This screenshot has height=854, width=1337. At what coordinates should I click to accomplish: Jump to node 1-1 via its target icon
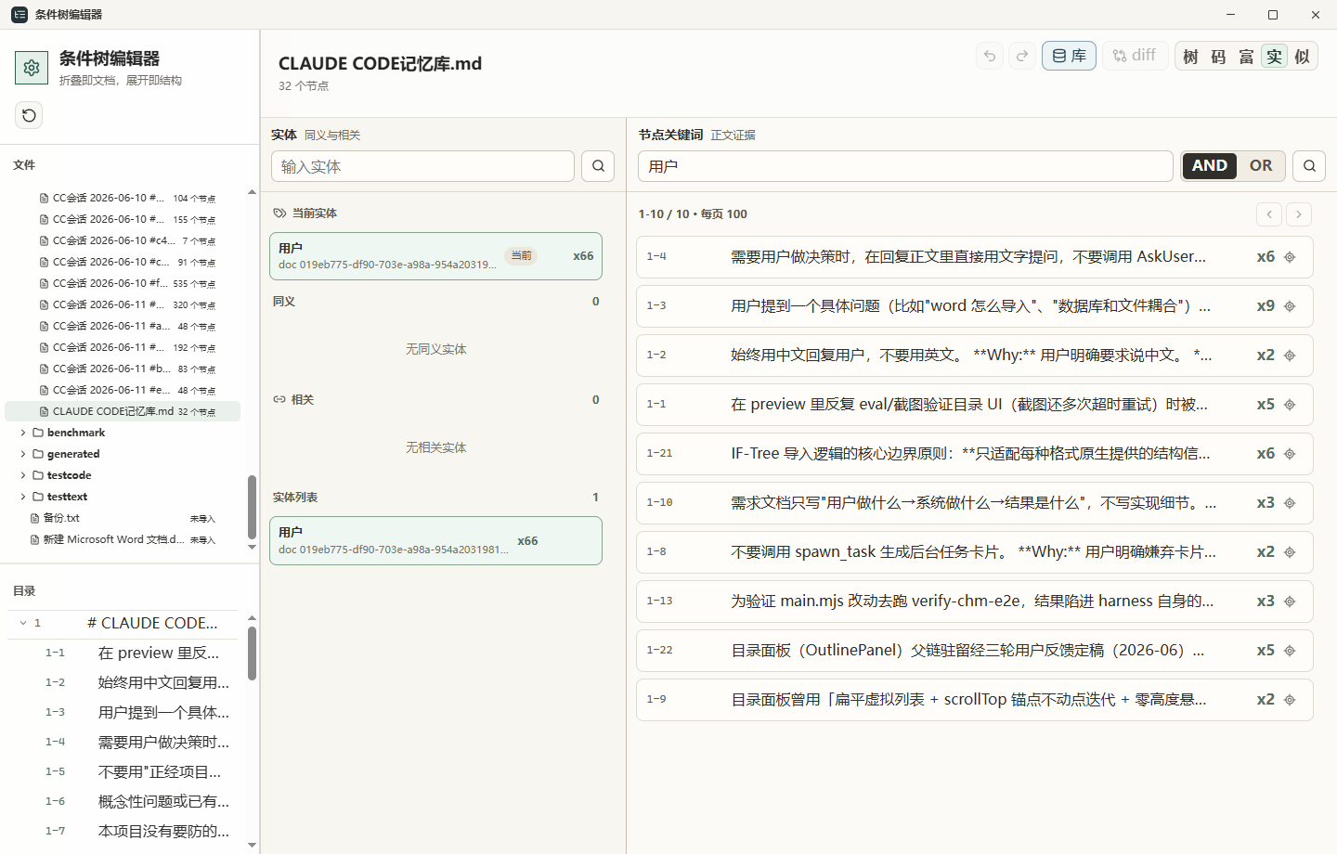[1290, 405]
